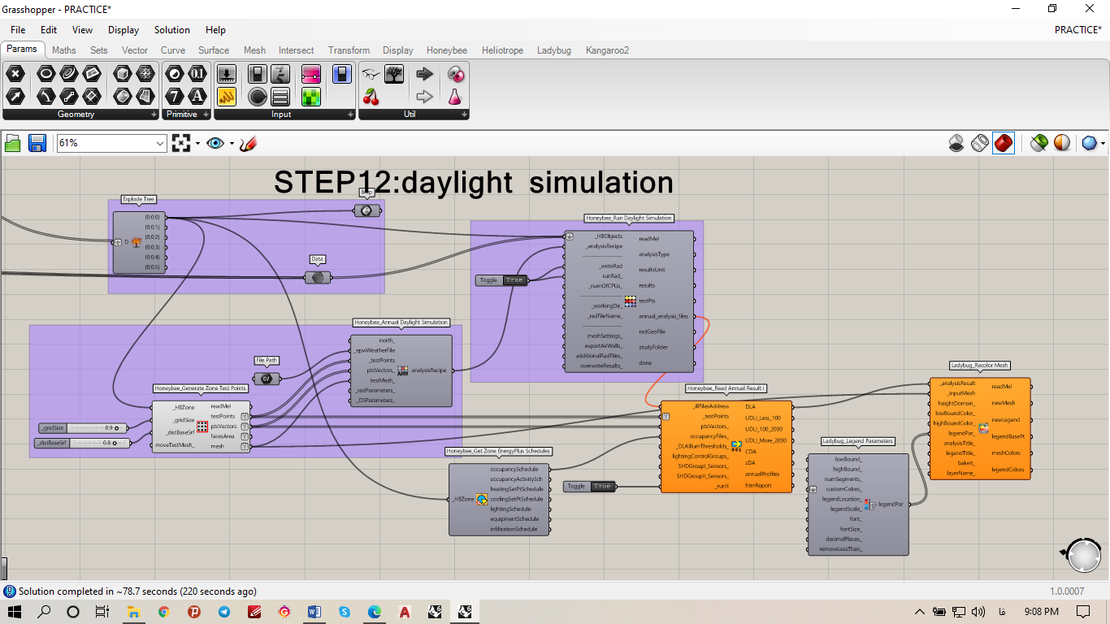The width and height of the screenshot is (1110, 624).
Task: Adjust the _gridSize slider
Action: tap(84, 427)
